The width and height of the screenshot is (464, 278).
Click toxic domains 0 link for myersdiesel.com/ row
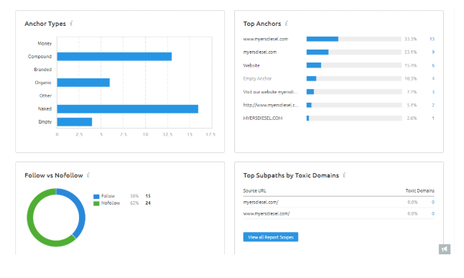coord(433,202)
